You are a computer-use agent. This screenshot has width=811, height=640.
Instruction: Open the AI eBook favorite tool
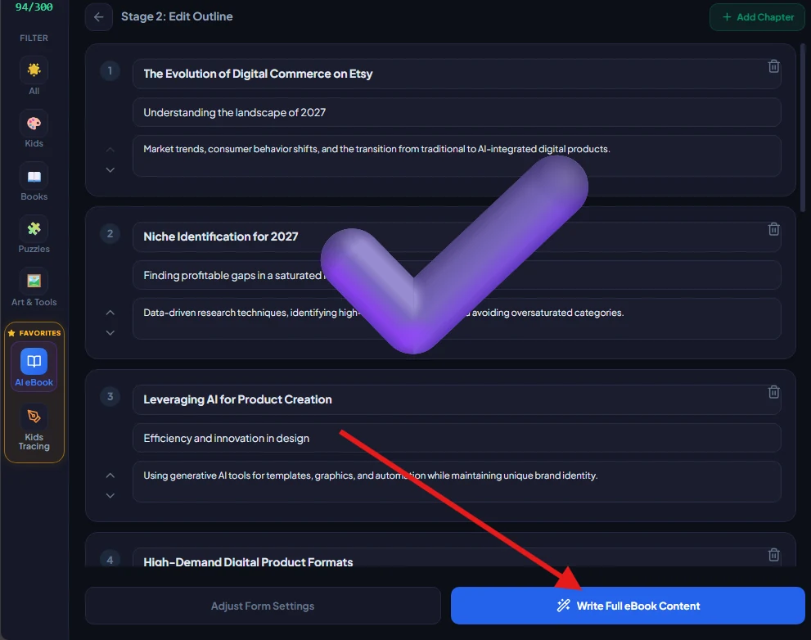pos(34,367)
